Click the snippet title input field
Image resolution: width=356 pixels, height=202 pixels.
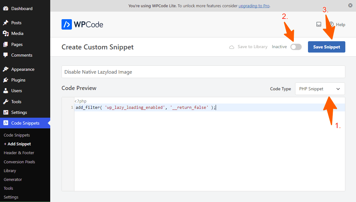[x=203, y=72]
